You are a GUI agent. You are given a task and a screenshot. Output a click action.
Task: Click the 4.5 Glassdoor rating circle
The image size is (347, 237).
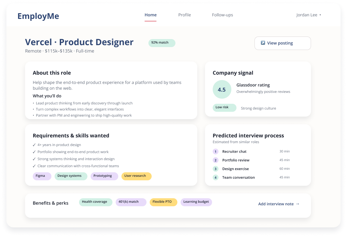(222, 89)
